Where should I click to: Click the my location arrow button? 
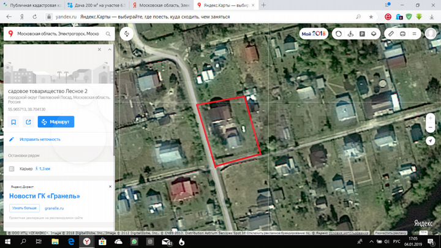point(431,141)
